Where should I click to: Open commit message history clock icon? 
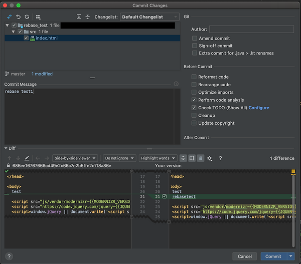pos(176,84)
